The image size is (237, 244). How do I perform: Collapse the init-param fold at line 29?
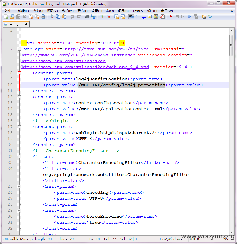(20, 211)
